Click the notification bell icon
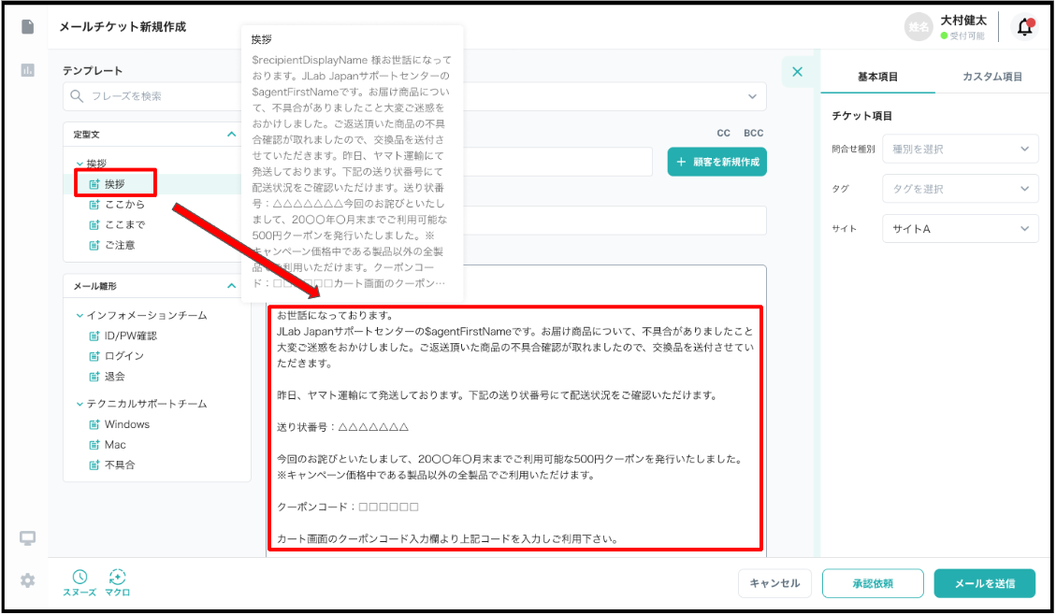Viewport: 1056px width, 615px height. click(x=1025, y=27)
